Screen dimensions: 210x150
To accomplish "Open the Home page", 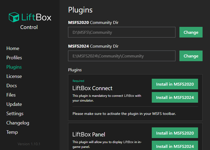I will click(13, 48).
